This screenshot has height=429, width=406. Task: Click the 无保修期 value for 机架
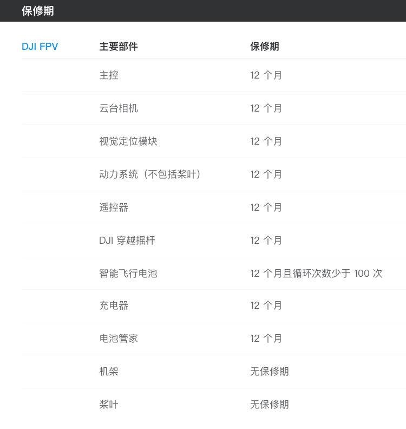[269, 372]
